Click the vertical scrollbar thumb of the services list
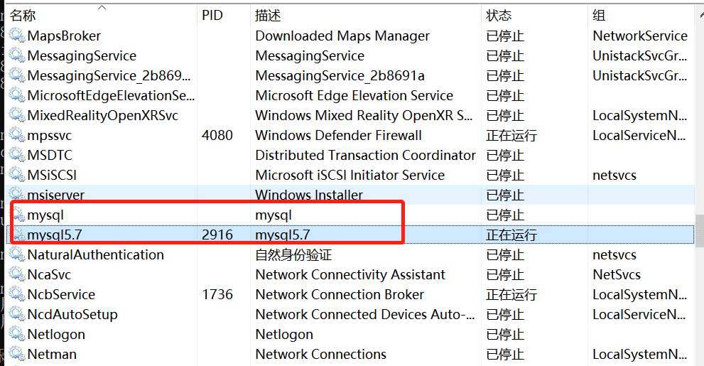 tap(700, 231)
